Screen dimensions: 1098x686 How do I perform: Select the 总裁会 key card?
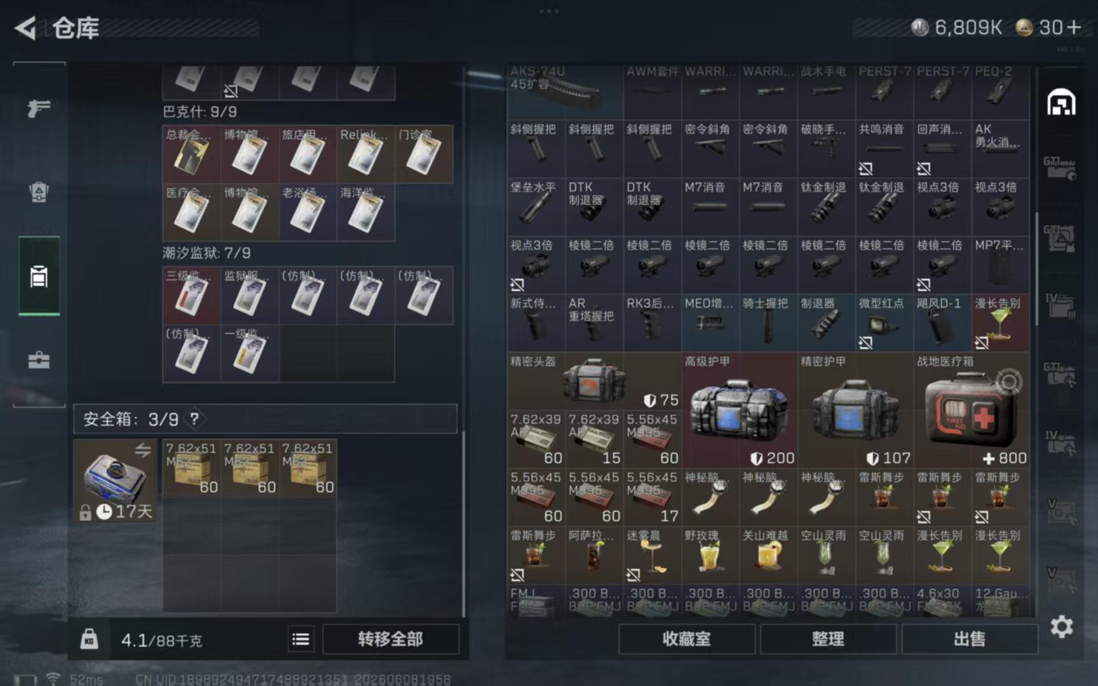(x=191, y=154)
